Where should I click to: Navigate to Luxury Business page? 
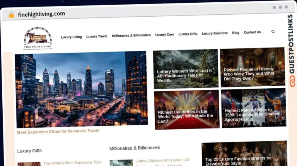click(215, 33)
